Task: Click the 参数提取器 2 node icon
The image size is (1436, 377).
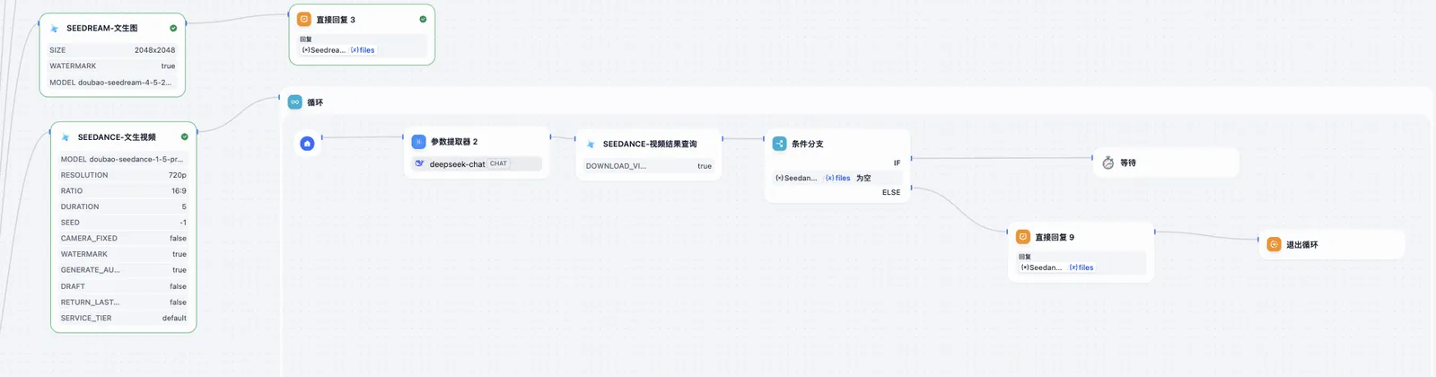Action: [x=418, y=142]
